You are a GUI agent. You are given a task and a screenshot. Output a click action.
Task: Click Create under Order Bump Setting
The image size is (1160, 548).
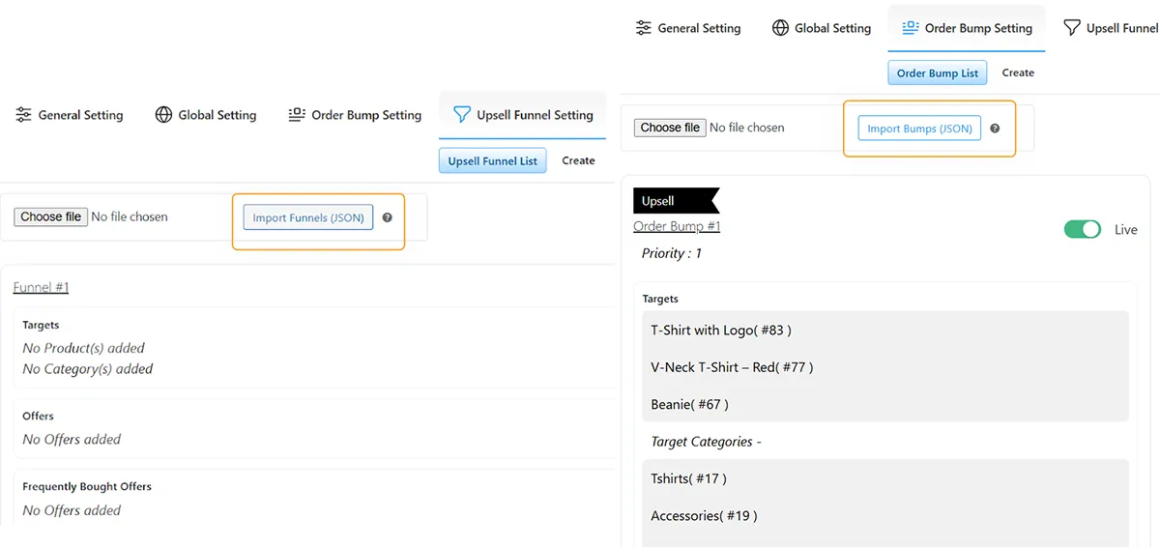click(x=1018, y=72)
